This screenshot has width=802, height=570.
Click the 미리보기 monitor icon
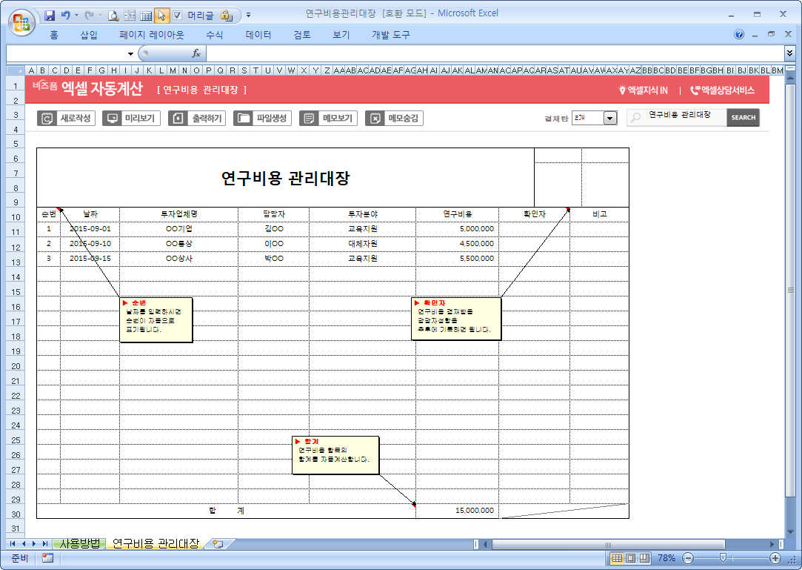coord(112,119)
